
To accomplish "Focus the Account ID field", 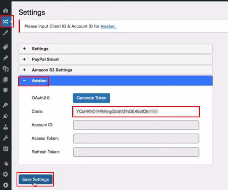I will pos(136,125).
